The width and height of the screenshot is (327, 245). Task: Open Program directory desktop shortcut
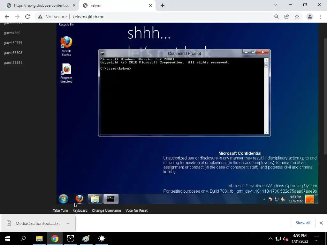pos(66,73)
